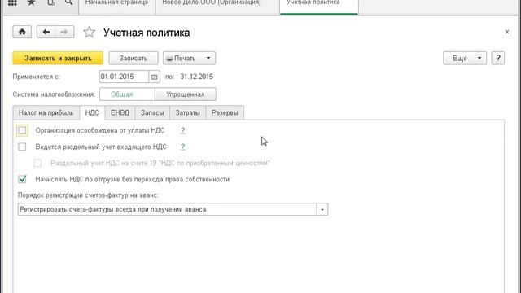Open the sections menu grid icon

12,2
